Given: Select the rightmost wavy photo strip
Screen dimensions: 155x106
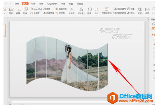Looking at the screenshot, I should pyautogui.click(x=103, y=66).
